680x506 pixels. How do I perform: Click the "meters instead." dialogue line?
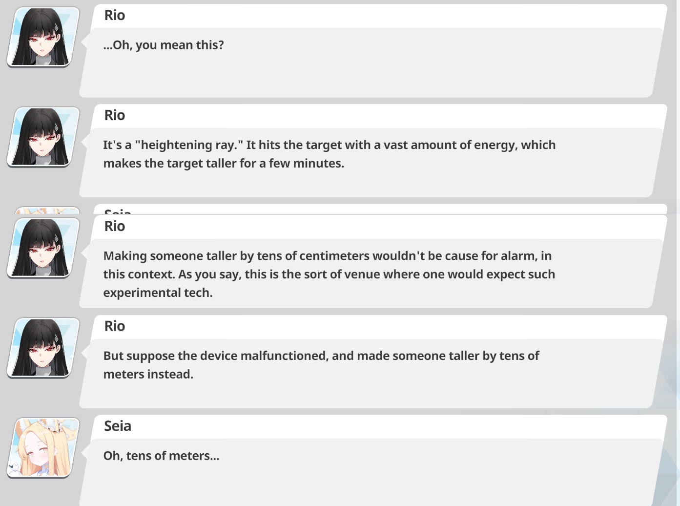pyautogui.click(x=148, y=374)
